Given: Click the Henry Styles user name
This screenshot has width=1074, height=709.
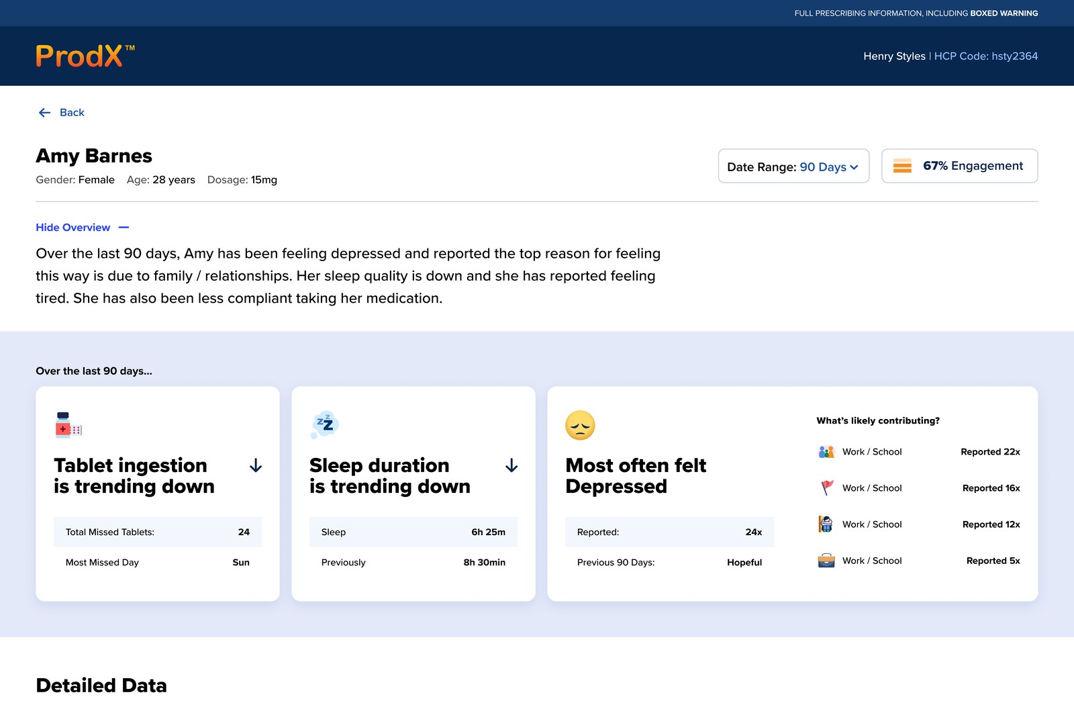Looking at the screenshot, I should 894,56.
